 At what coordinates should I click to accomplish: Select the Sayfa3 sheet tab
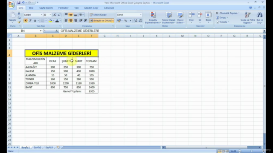(x=49, y=147)
